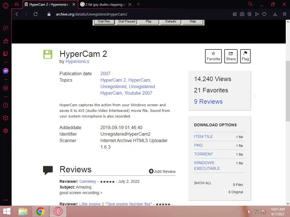This screenshot has width=290, height=217.
Task: Open the Opera menu logo
Action: 6,6
